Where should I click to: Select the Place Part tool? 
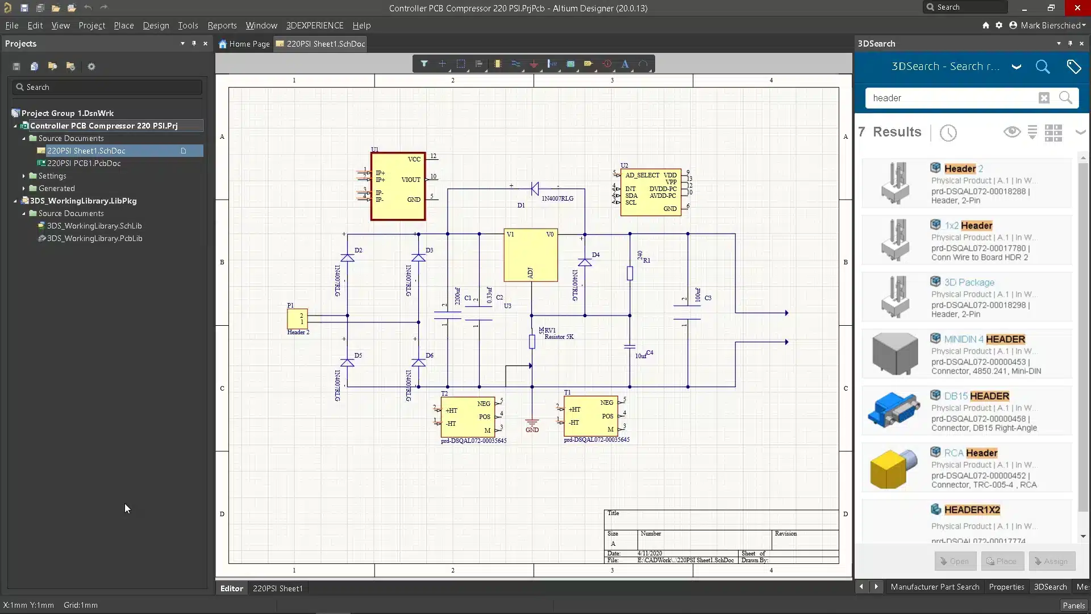click(x=497, y=64)
